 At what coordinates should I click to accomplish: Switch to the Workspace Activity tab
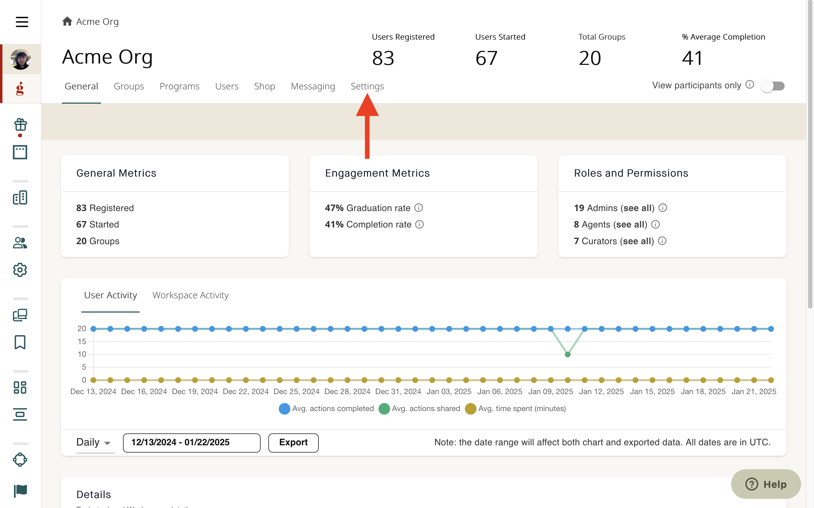pos(190,295)
